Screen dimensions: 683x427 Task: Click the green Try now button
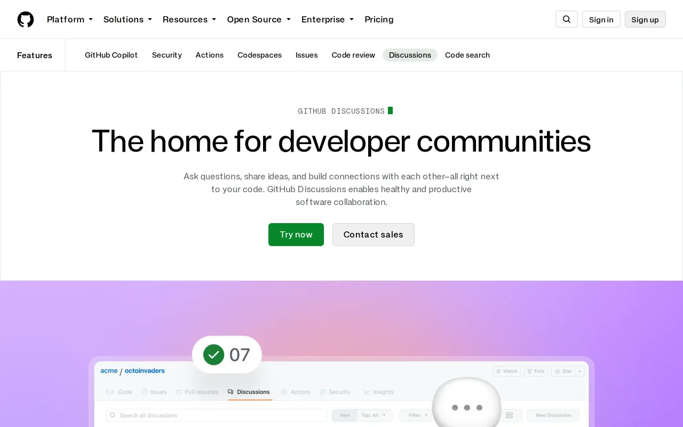[x=296, y=234]
